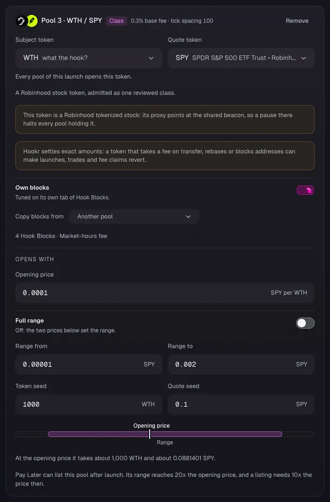Select the Quote seed SPY field

click(x=241, y=404)
